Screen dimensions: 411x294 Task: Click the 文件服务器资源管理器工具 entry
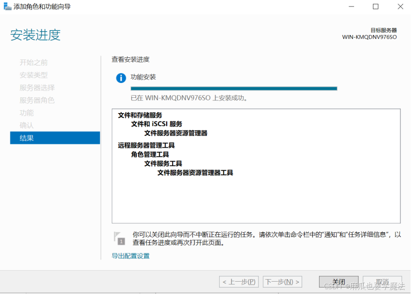[x=195, y=173]
